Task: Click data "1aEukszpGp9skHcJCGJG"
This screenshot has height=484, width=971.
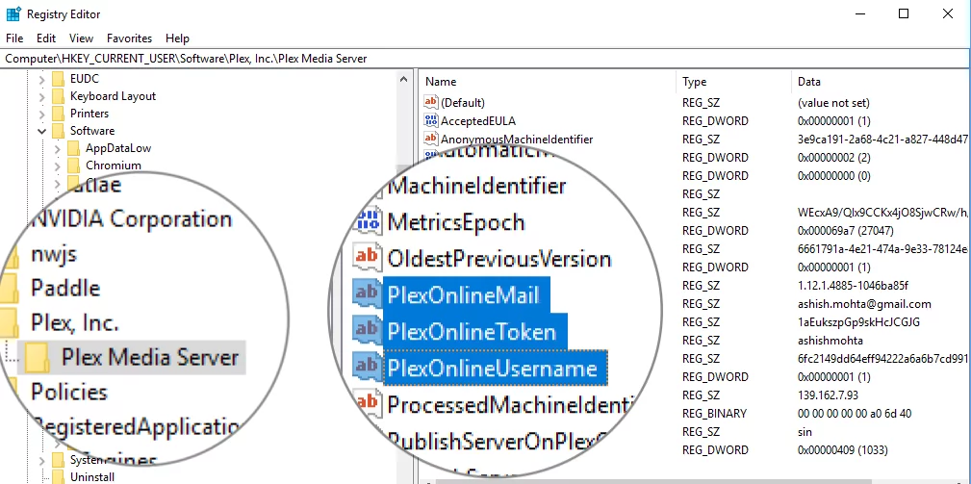Action: (858, 321)
